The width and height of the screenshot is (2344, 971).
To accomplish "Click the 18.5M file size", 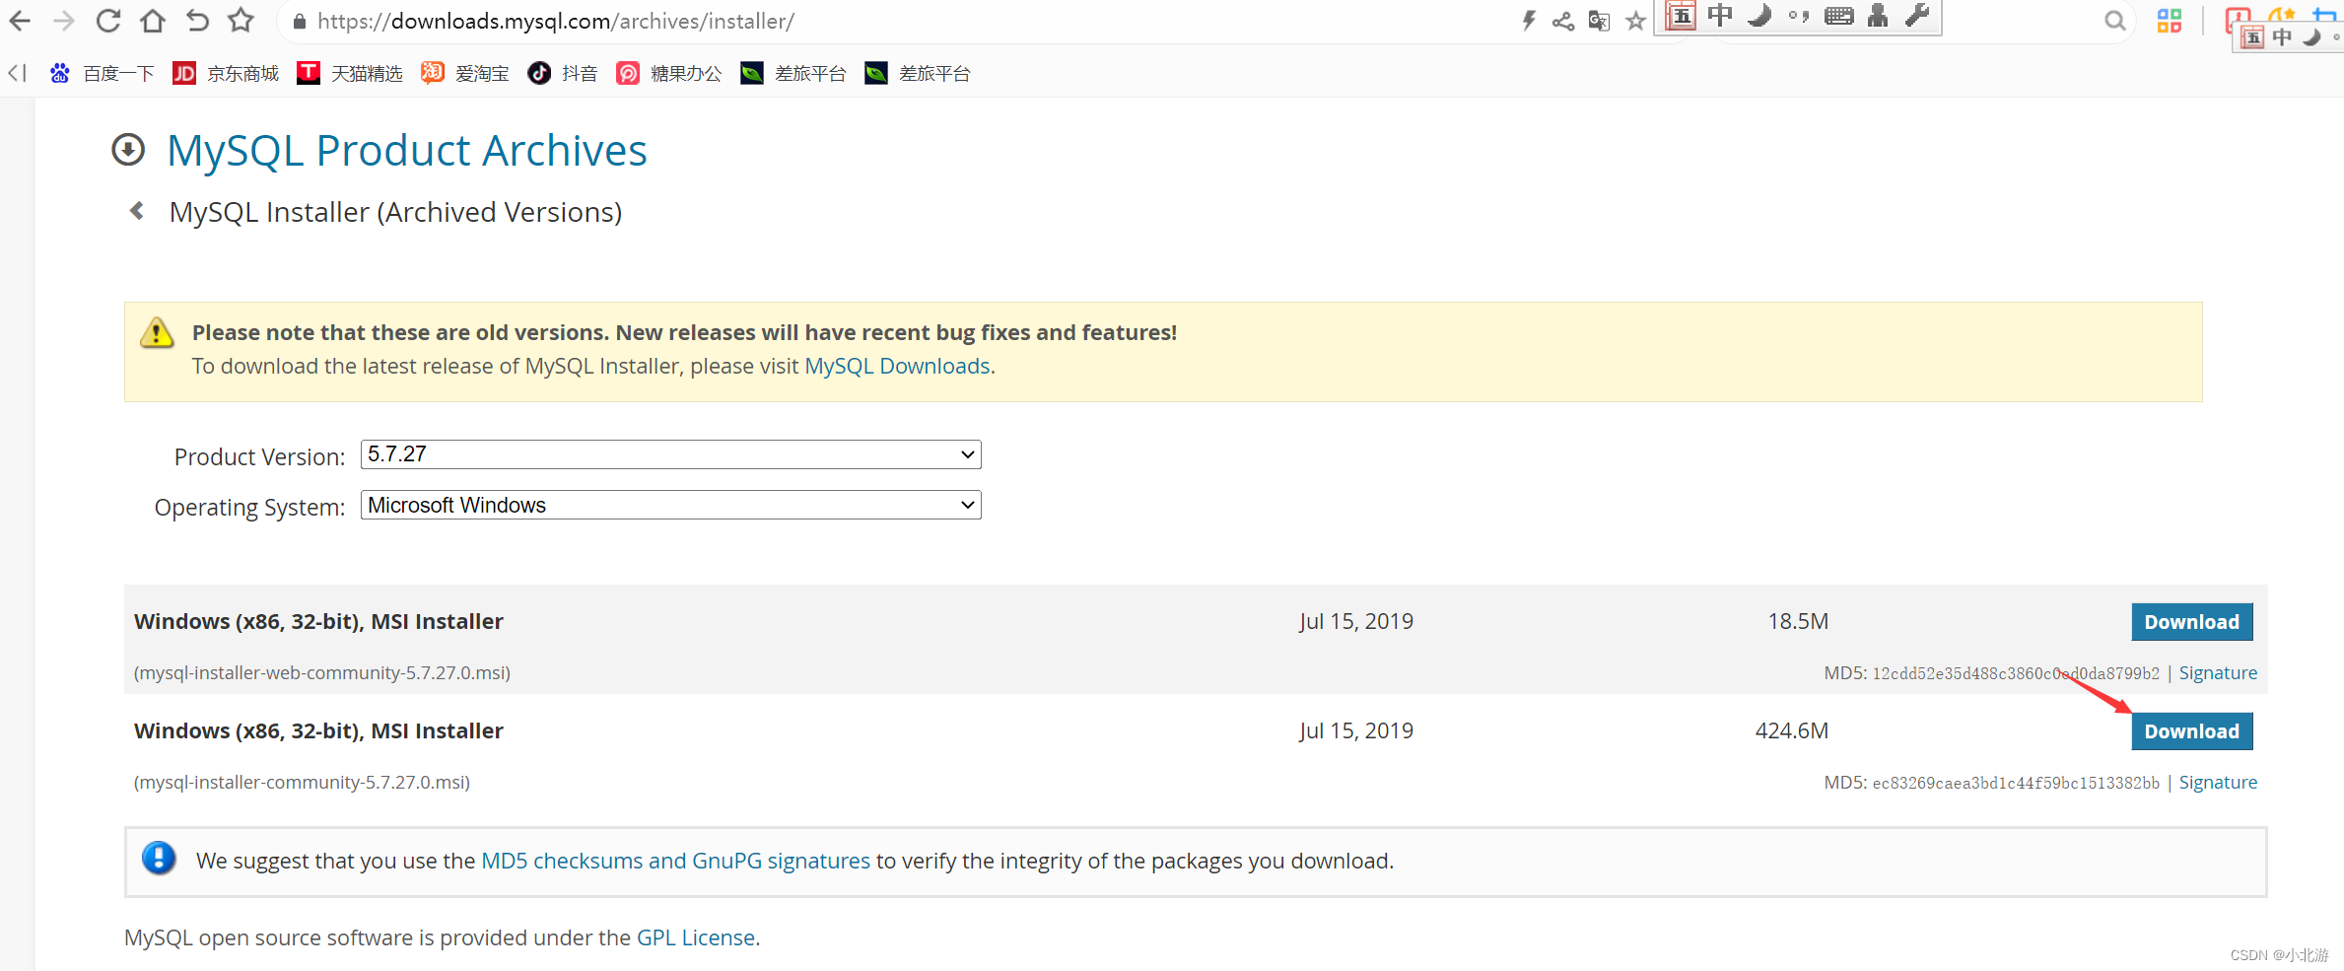I will (x=1798, y=621).
